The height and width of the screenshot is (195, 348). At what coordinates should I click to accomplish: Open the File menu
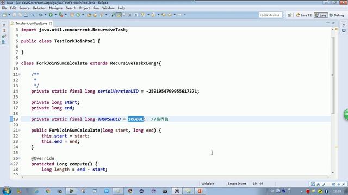pos(4,8)
